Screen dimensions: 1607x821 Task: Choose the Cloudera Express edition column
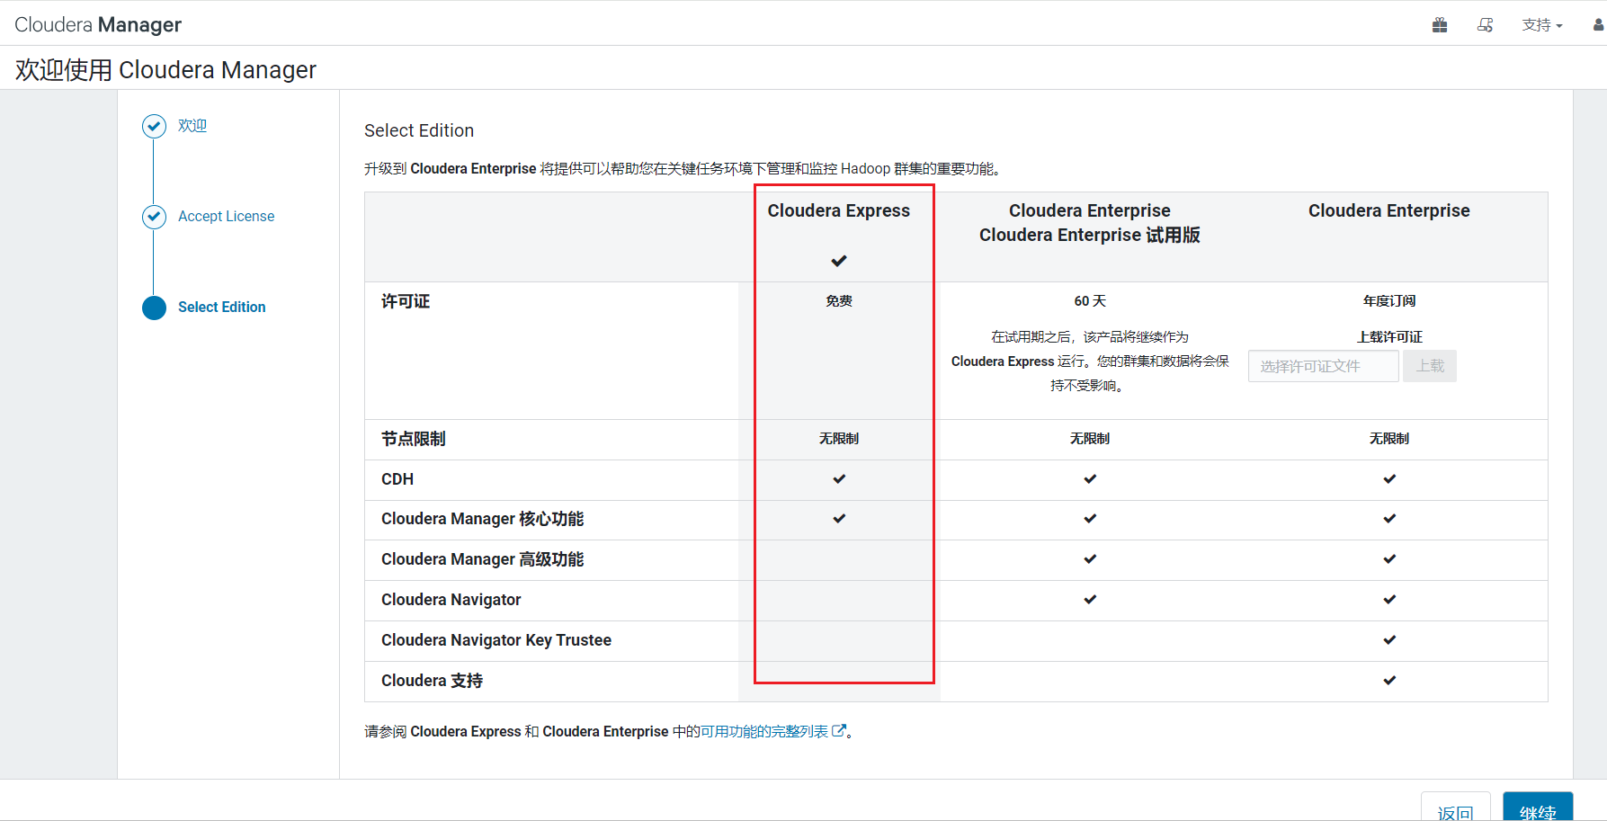pos(839,210)
